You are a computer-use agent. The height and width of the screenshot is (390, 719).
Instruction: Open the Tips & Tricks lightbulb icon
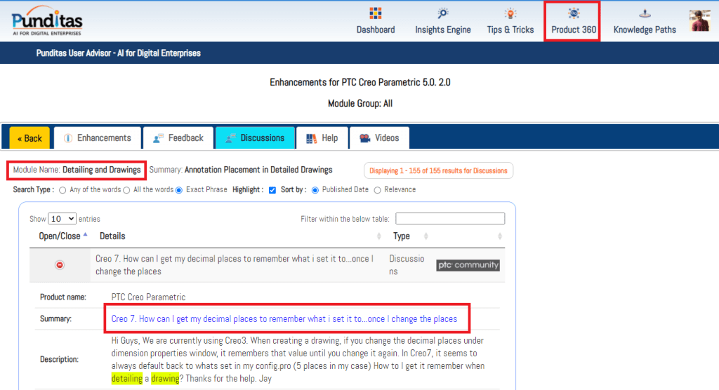coord(510,14)
